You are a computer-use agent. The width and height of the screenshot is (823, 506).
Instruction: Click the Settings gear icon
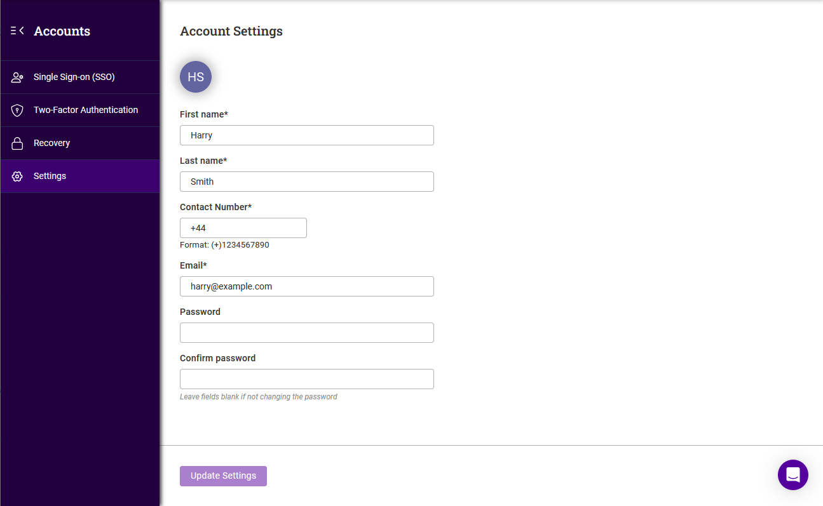(18, 176)
